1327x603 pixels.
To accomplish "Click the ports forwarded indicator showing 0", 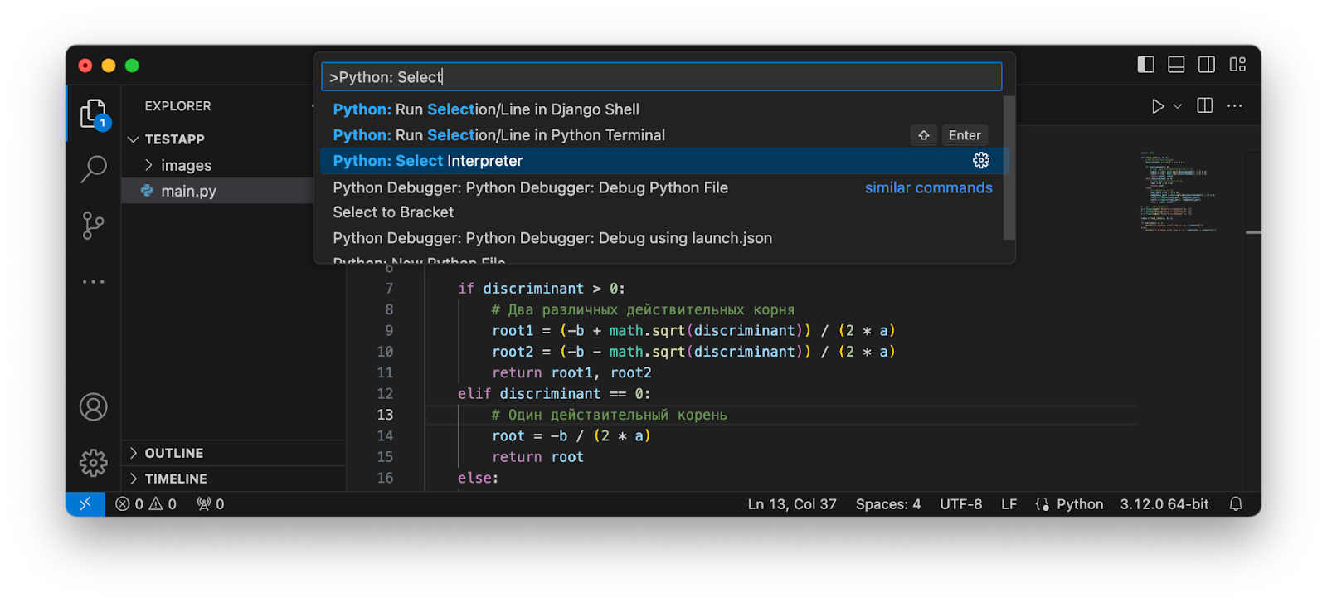I will pos(211,504).
